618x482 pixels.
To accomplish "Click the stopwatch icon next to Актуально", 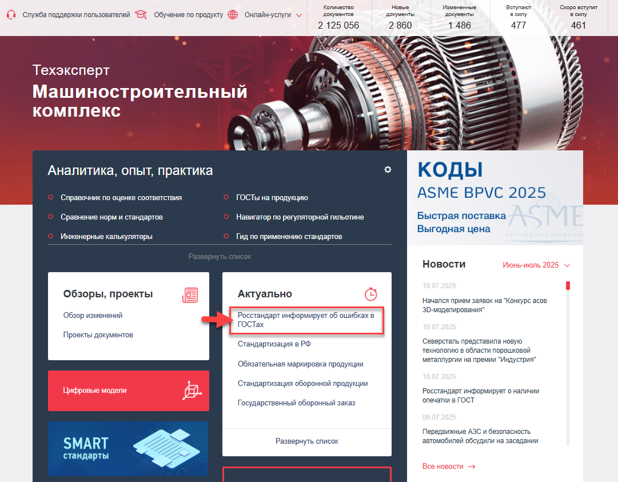I will click(x=370, y=294).
